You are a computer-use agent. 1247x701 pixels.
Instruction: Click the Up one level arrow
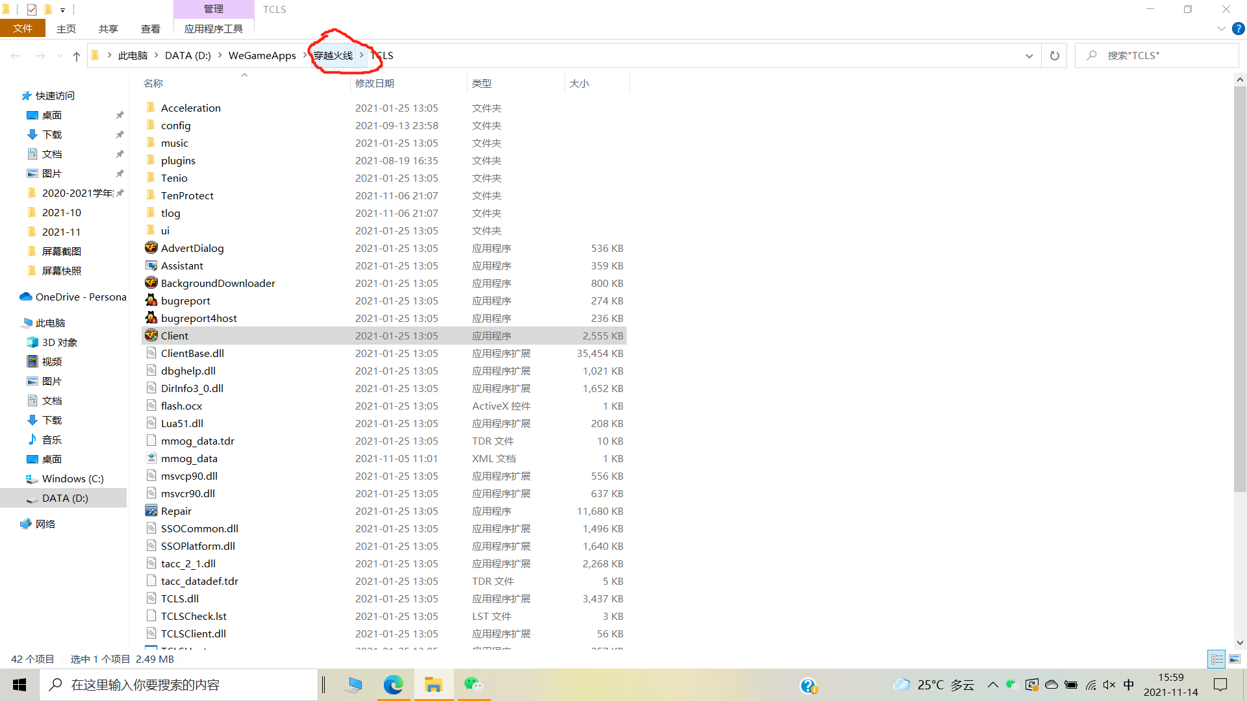[x=77, y=56]
